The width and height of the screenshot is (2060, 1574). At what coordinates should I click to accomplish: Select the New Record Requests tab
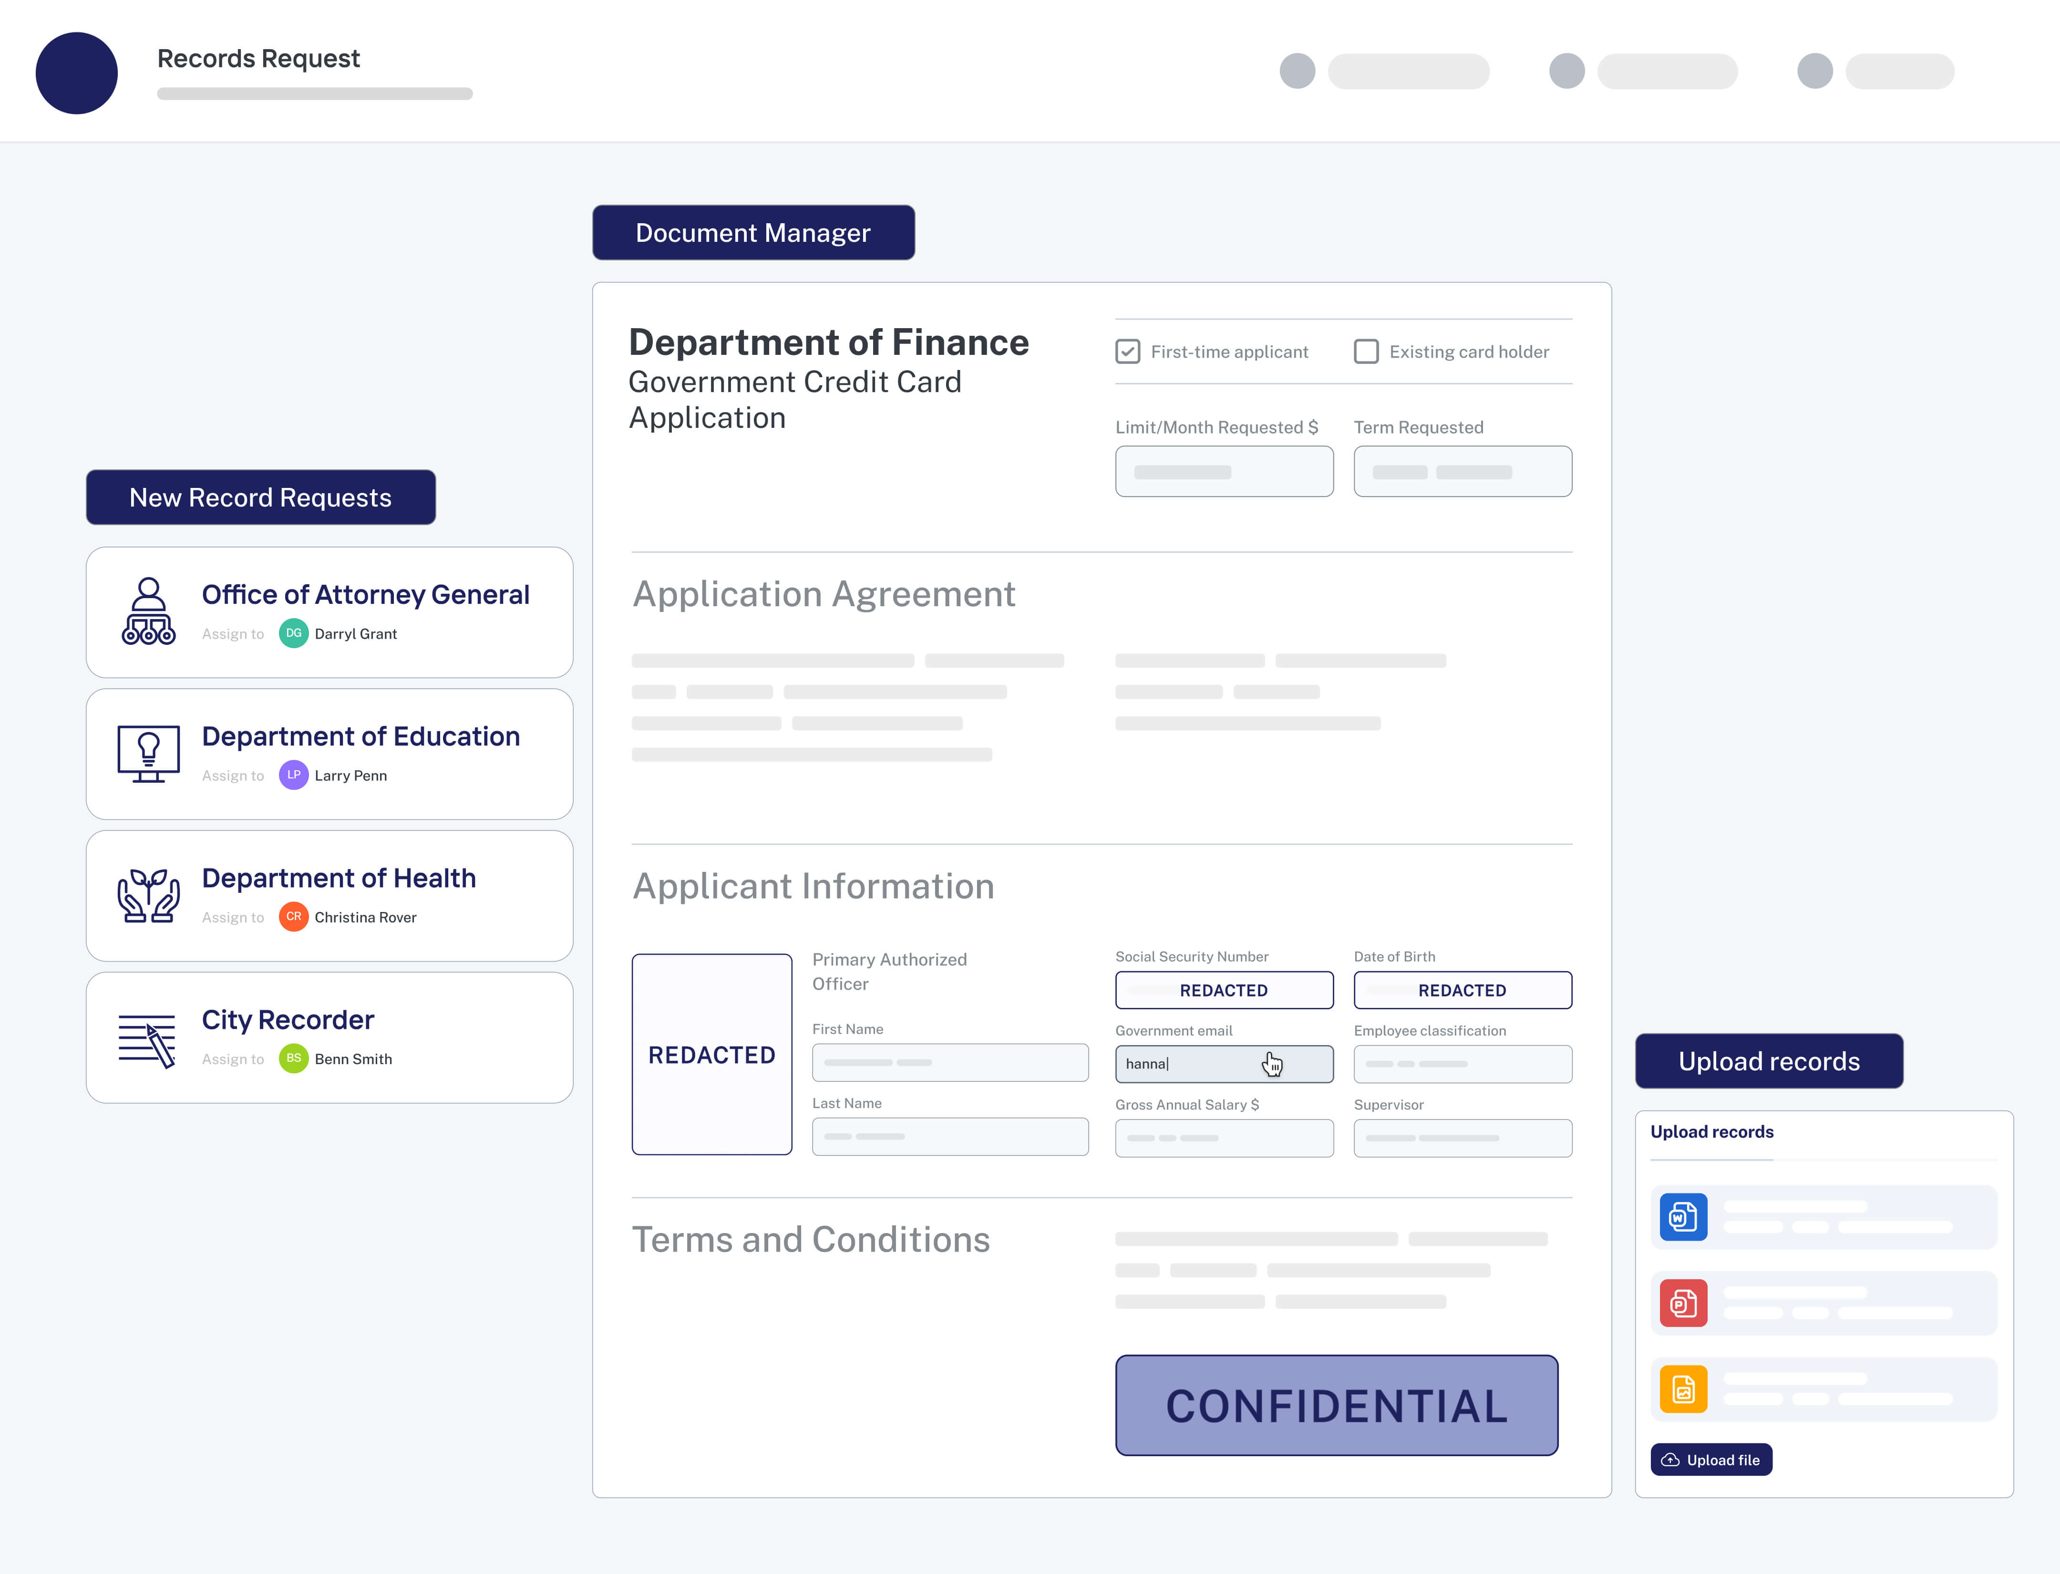260,497
